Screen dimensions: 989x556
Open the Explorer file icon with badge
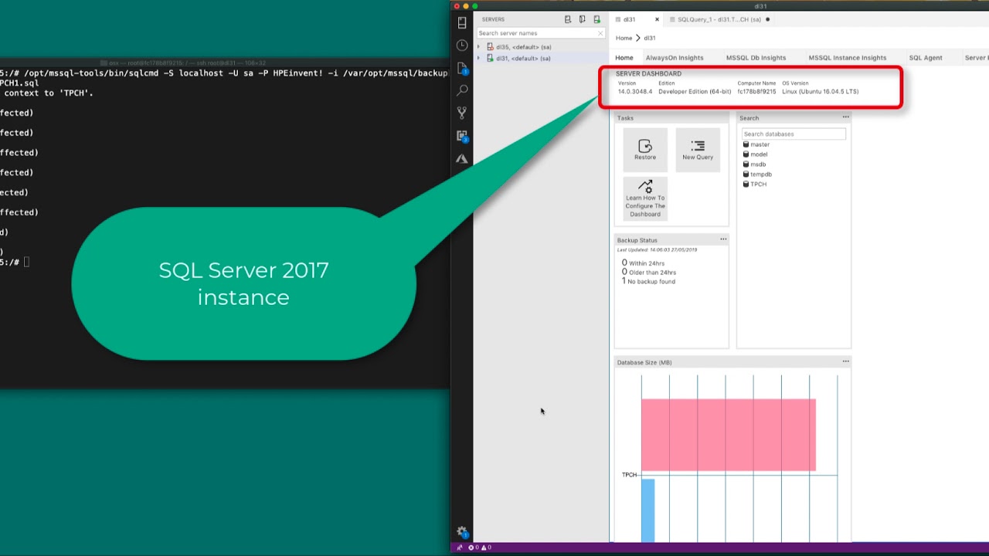(x=462, y=68)
